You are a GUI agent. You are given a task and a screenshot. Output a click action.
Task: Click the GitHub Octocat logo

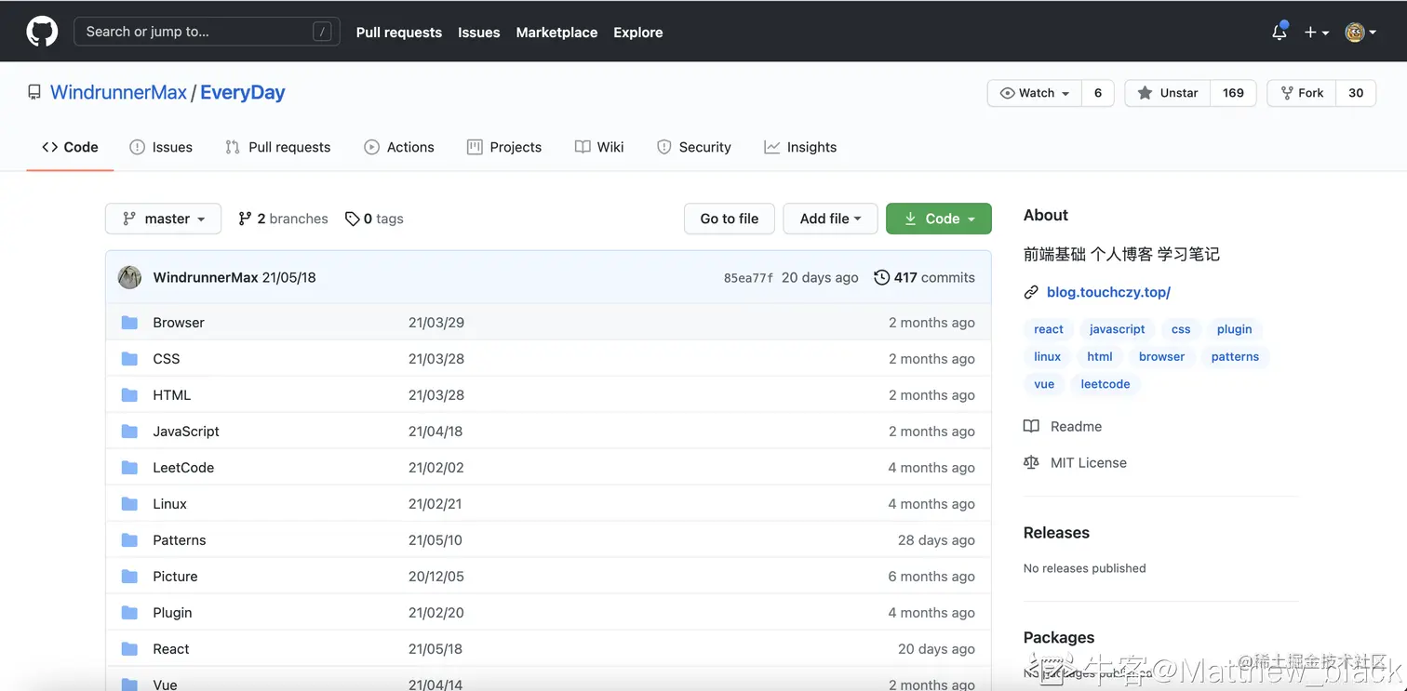click(42, 32)
